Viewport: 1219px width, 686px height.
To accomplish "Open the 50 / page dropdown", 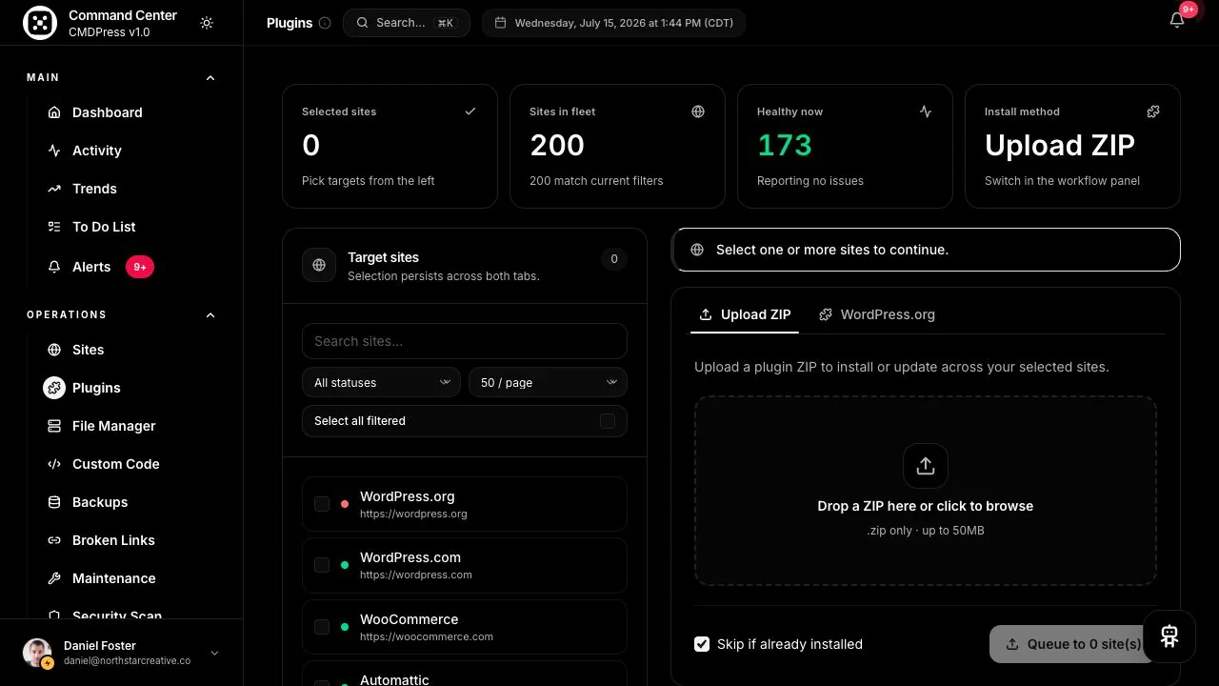I will coord(548,382).
